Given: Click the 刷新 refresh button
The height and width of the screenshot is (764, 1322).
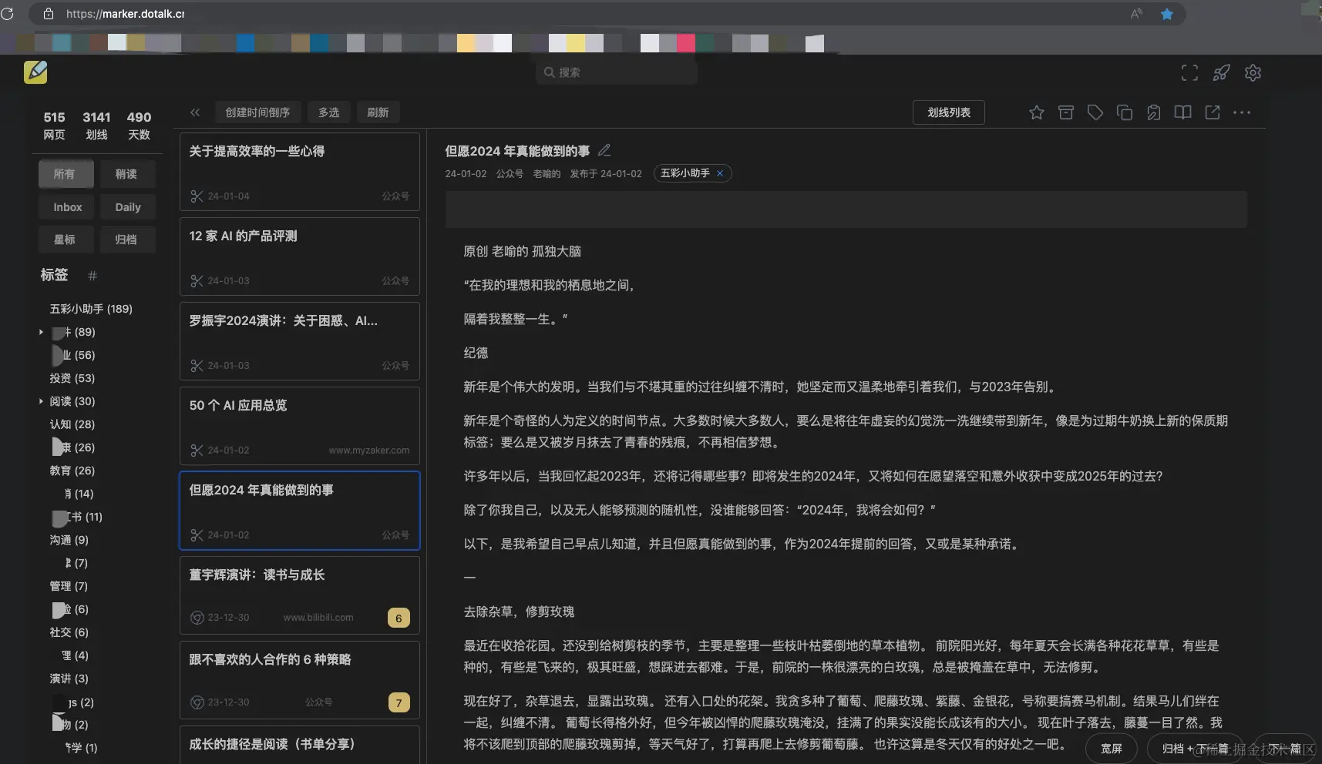Looking at the screenshot, I should 378,112.
